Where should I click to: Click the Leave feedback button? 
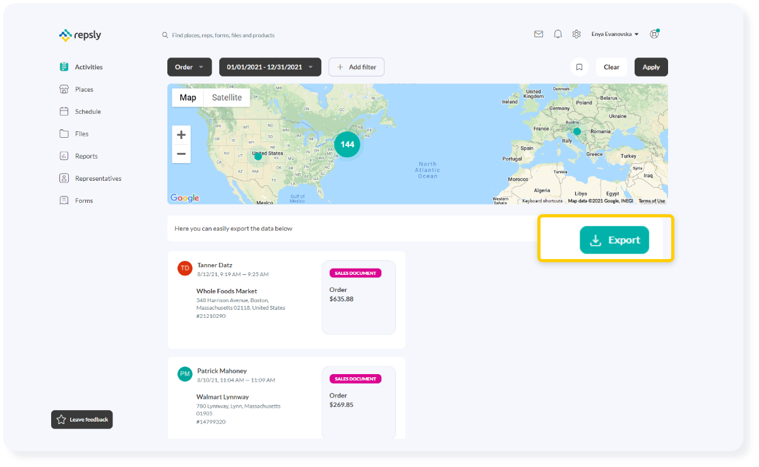click(x=82, y=420)
